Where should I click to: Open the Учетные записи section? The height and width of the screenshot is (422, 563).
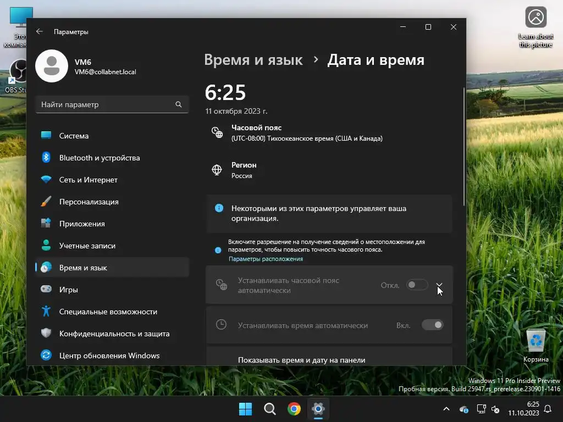pyautogui.click(x=112, y=246)
